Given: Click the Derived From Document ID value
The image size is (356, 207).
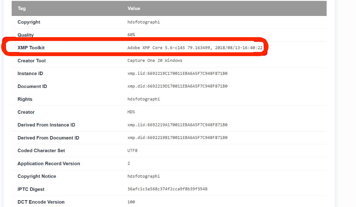Looking at the screenshot, I should [x=177, y=138].
